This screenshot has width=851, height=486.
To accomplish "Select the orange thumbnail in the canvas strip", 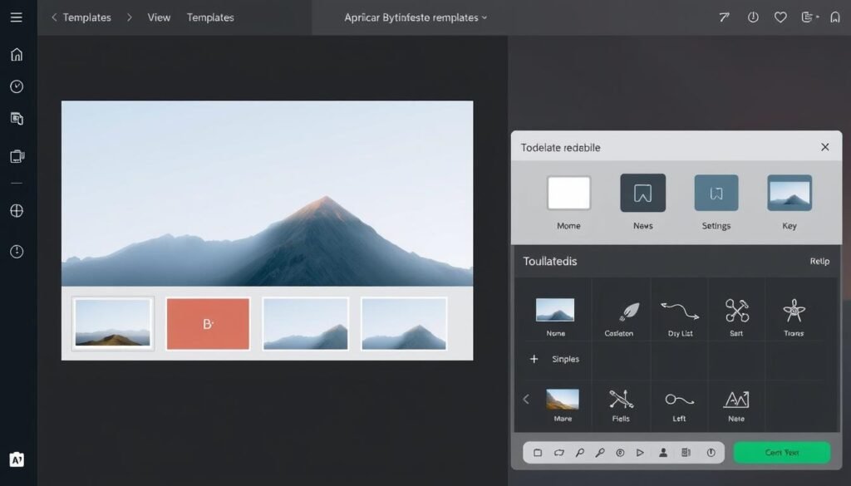I will (x=209, y=323).
